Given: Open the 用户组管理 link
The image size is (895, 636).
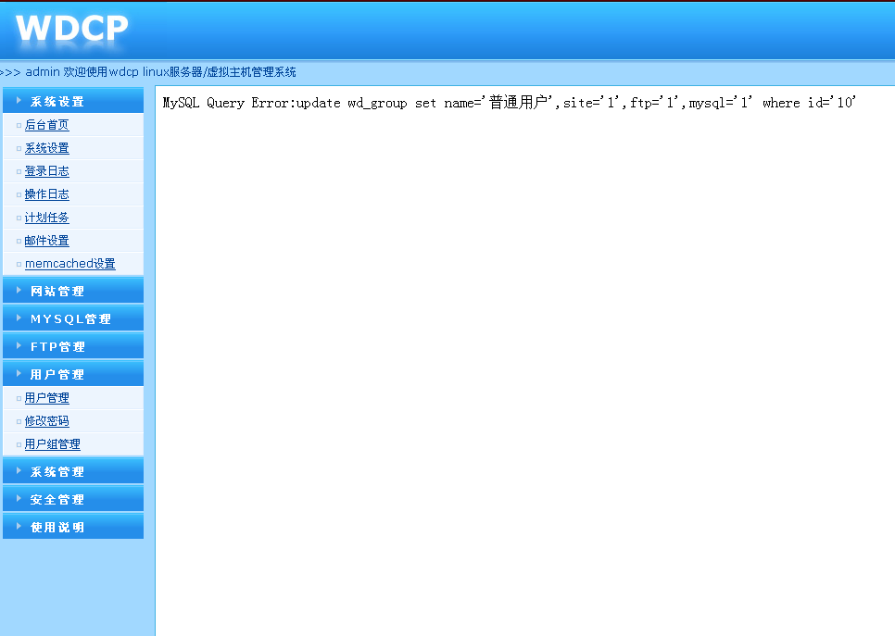Looking at the screenshot, I should (53, 443).
